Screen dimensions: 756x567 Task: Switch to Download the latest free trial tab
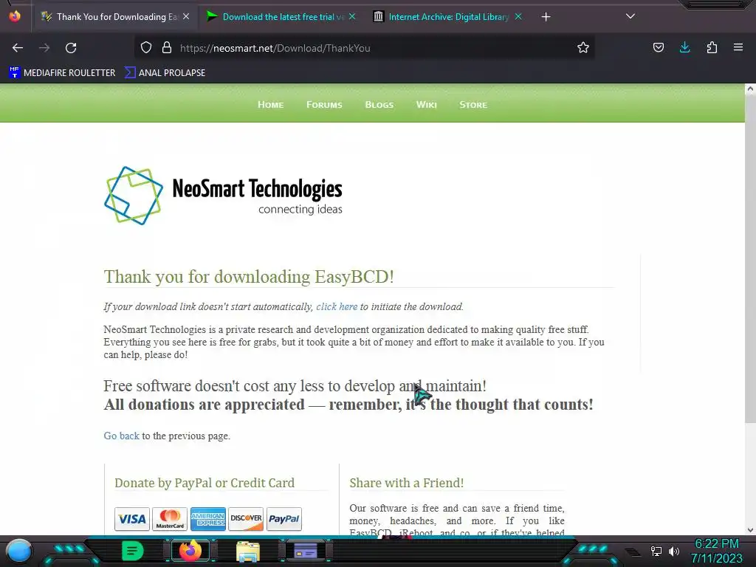[281, 17]
